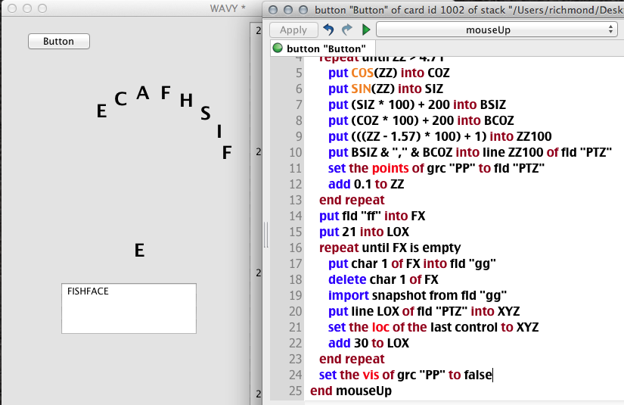The height and width of the screenshot is (405, 624).
Task: Click line number 16 in the gutter
Action: coord(294,248)
